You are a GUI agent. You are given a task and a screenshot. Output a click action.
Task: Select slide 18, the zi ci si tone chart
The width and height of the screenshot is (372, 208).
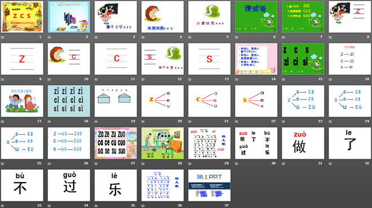(69, 101)
